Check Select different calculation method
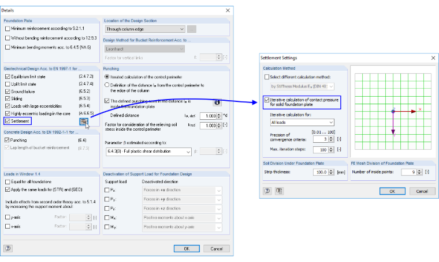 [x=267, y=77]
